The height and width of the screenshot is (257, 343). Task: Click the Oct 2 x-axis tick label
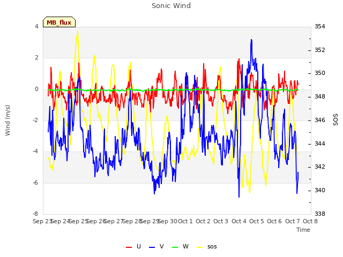[x=203, y=221]
